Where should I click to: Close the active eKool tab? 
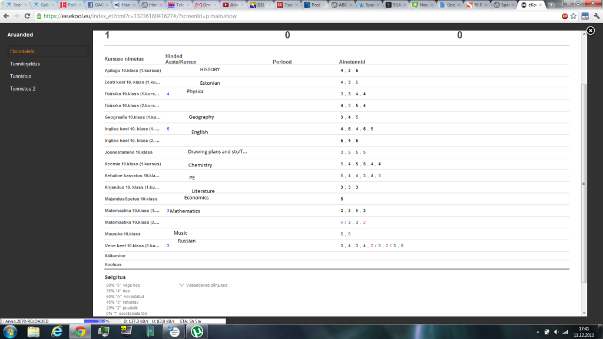click(x=541, y=5)
